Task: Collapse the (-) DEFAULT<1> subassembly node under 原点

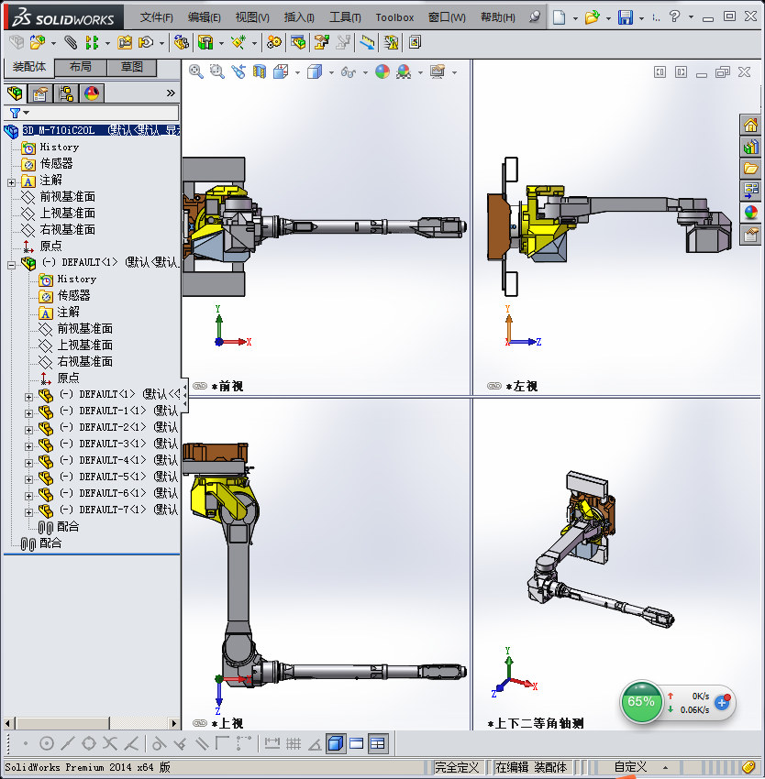Action: (x=11, y=265)
